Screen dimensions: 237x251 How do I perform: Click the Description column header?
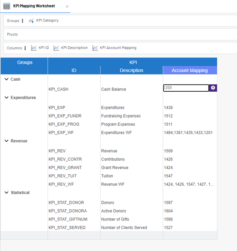pos(131,70)
